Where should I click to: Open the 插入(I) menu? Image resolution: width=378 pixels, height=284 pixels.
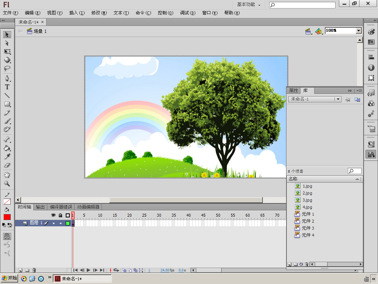[x=77, y=13]
